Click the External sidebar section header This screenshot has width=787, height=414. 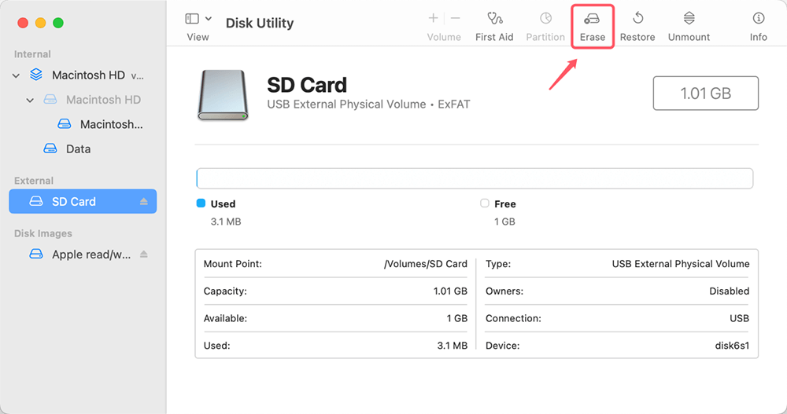click(x=34, y=181)
